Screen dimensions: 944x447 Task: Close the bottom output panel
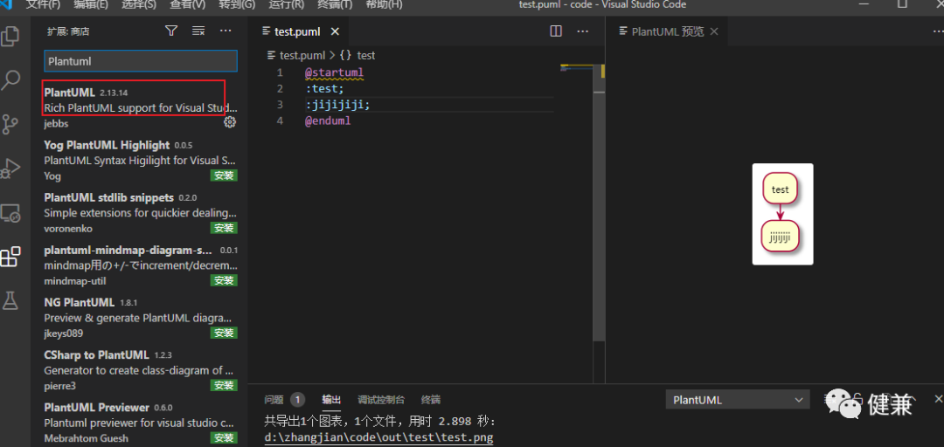point(937,399)
